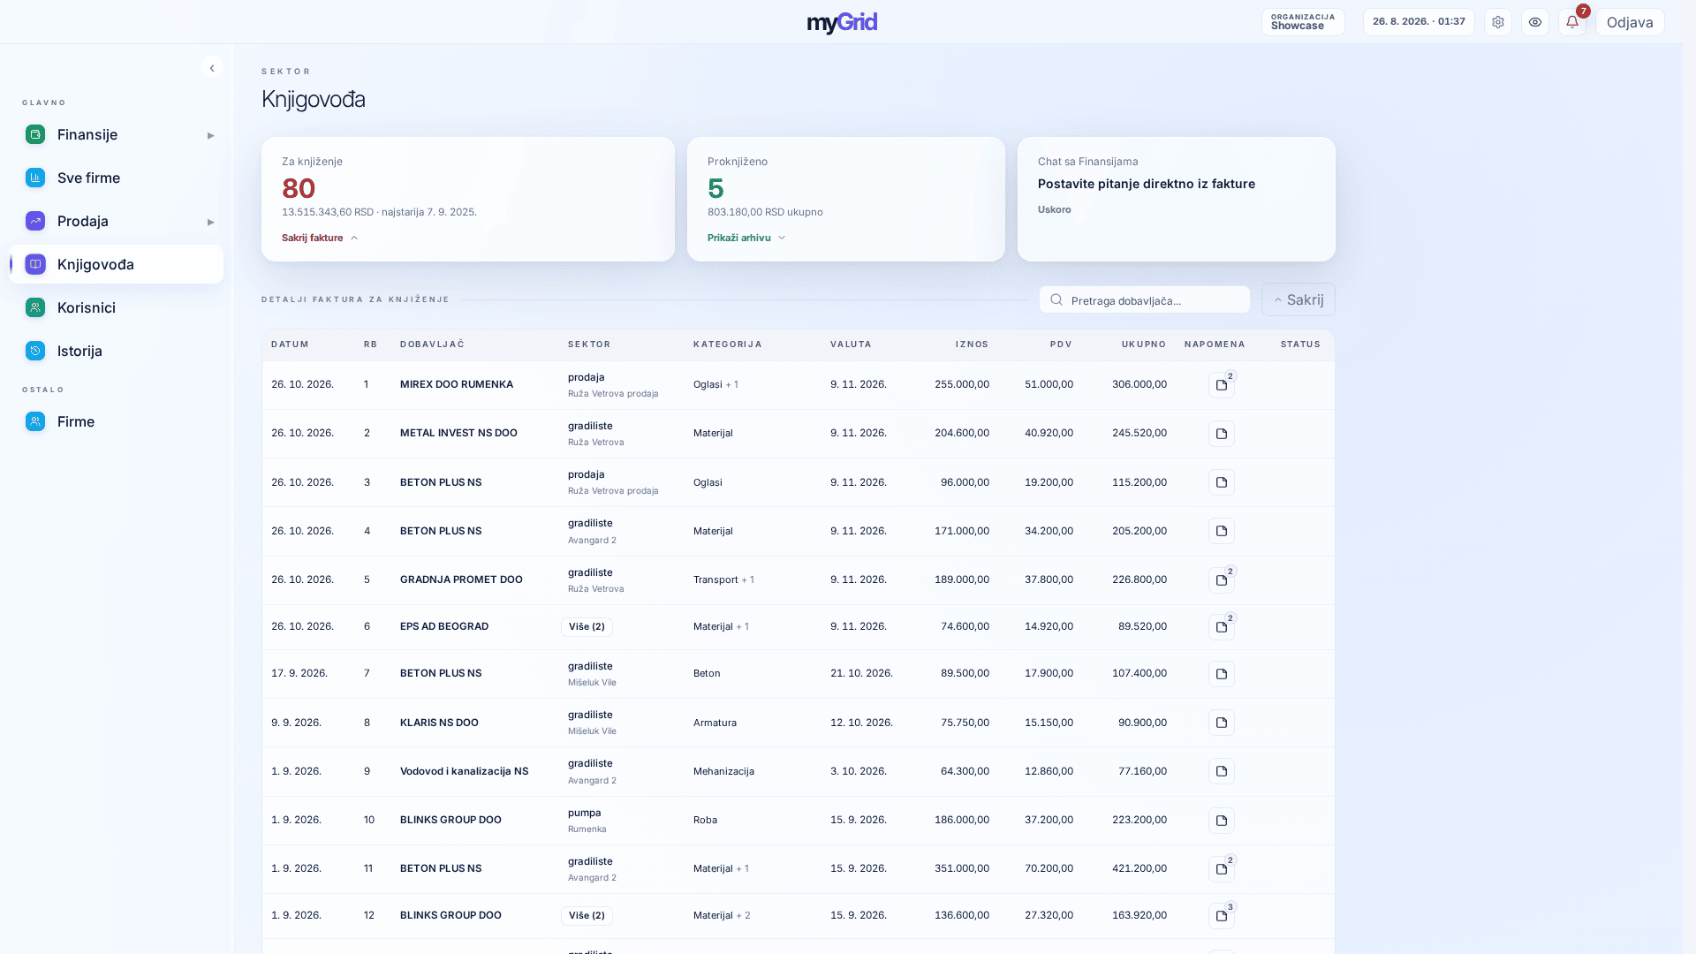Image resolution: width=1696 pixels, height=954 pixels.
Task: Click Oglasi + 1 category in row 1
Action: tap(715, 384)
